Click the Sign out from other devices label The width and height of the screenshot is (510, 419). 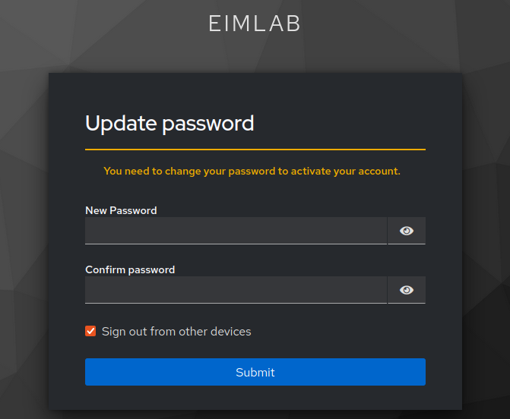[x=176, y=332]
